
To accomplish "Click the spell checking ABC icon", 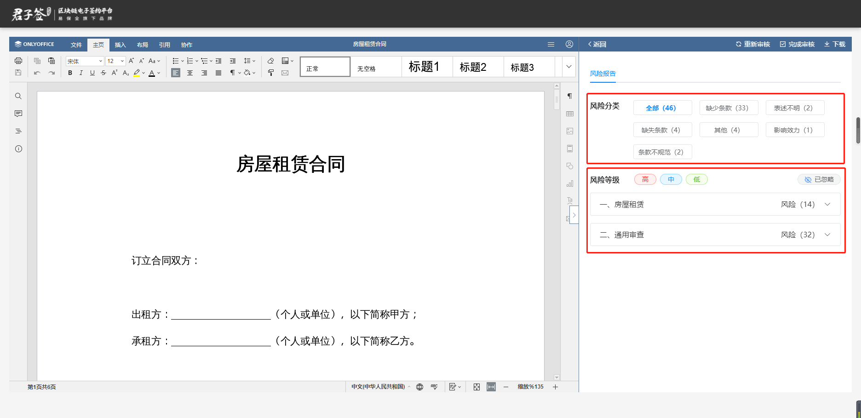I will click(434, 387).
